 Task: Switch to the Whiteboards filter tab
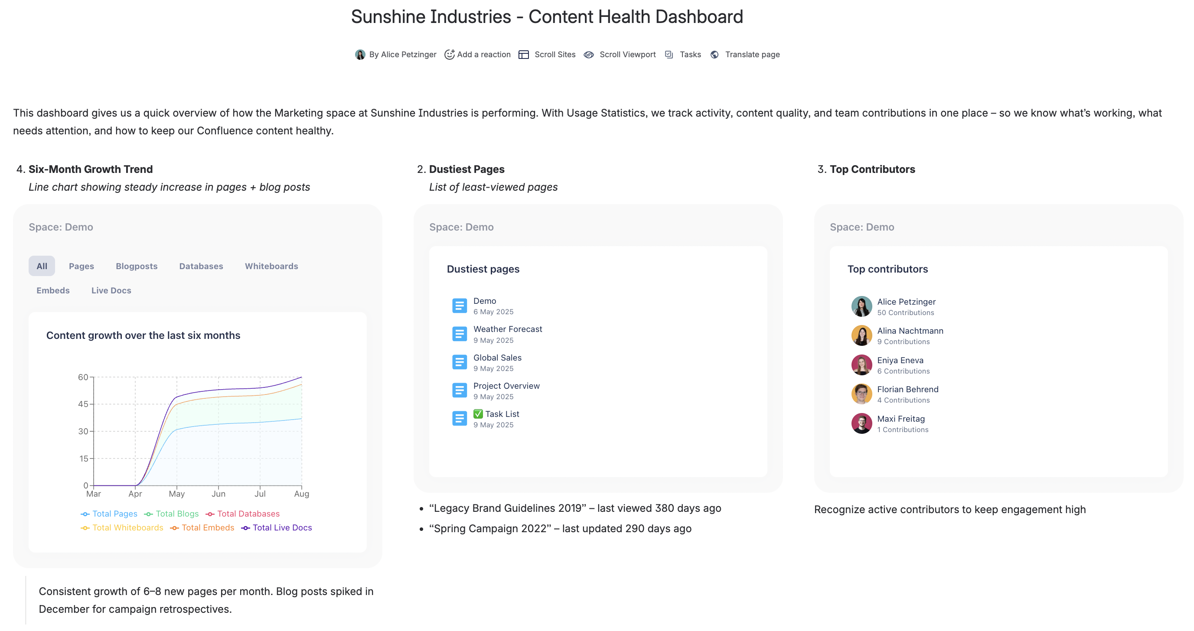pyautogui.click(x=271, y=266)
